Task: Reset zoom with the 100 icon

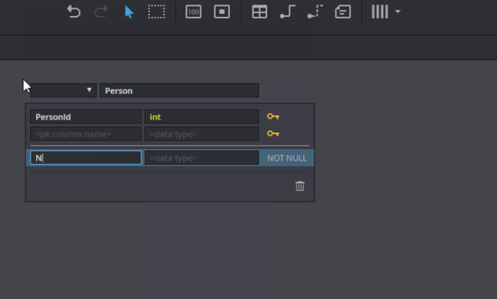Action: click(193, 12)
